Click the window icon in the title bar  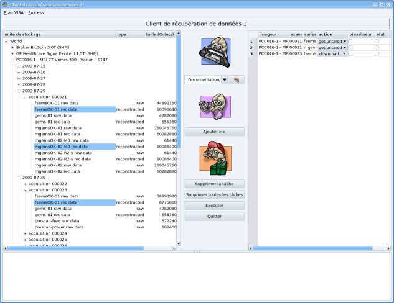[x=5, y=4]
